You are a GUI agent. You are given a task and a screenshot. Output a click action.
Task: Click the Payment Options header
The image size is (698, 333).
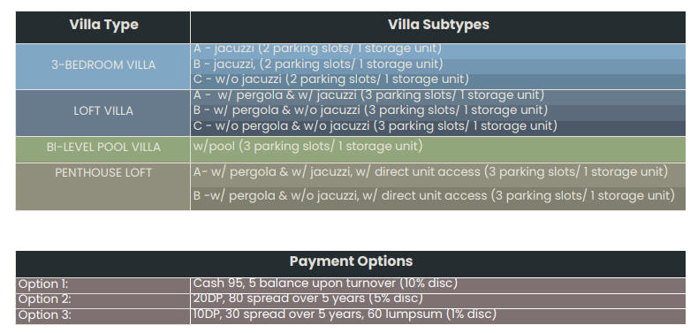351,264
